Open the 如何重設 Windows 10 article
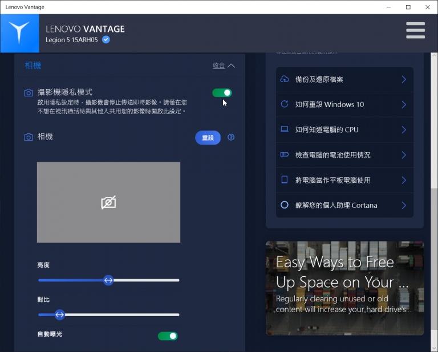The width and height of the screenshot is (438, 352). click(x=344, y=105)
